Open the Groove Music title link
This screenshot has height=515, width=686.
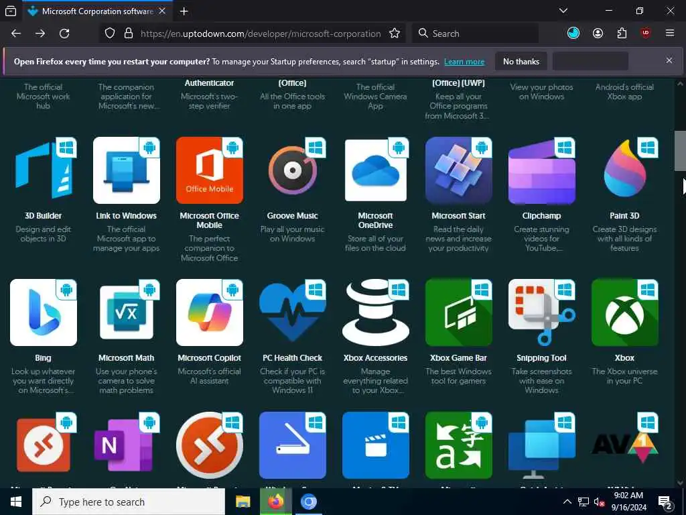tap(293, 215)
